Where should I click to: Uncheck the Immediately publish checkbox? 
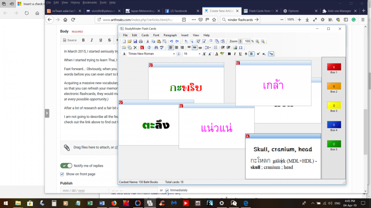point(167,190)
